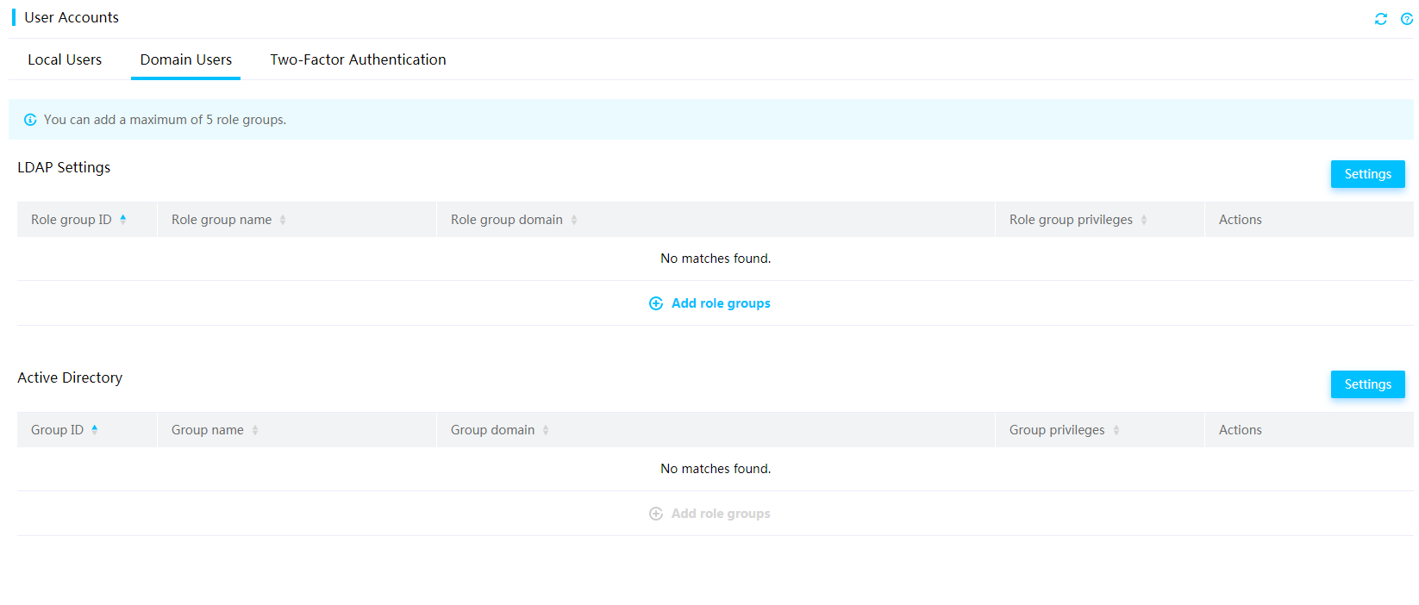Refresh the User Accounts page

tap(1381, 19)
